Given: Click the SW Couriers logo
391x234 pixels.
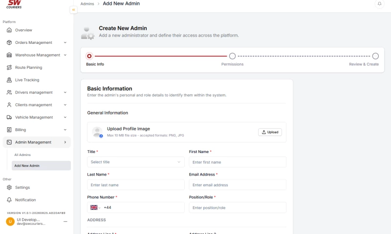Looking at the screenshot, I should pyautogui.click(x=14, y=4).
